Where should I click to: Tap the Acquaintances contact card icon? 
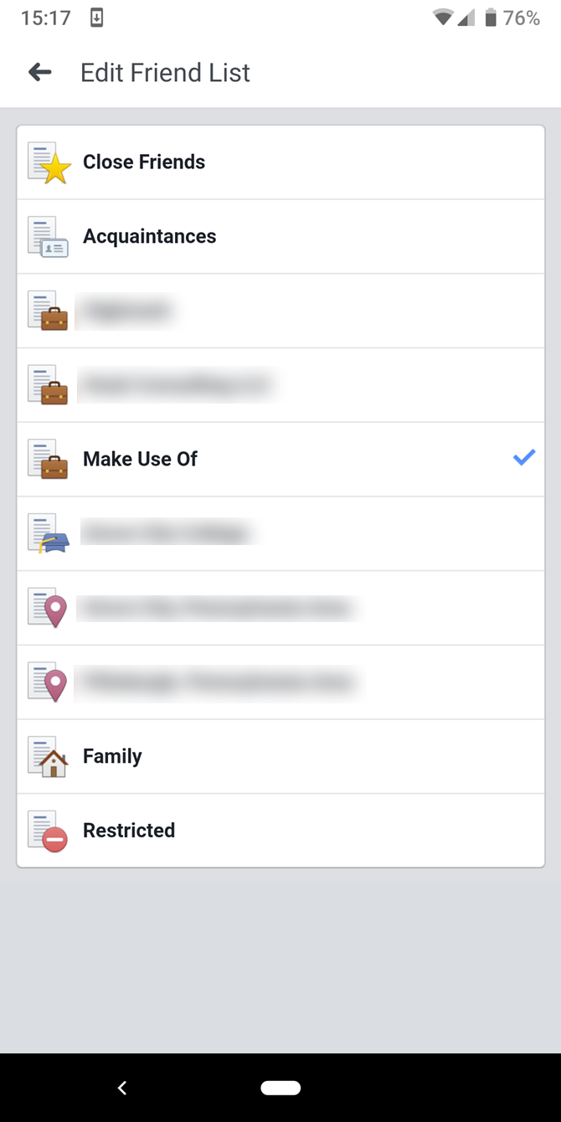pyautogui.click(x=49, y=237)
